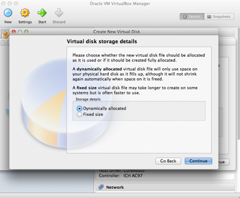The height and width of the screenshot is (198, 240).
Task: Click the VM icon in sidebar list
Action: click(5, 34)
